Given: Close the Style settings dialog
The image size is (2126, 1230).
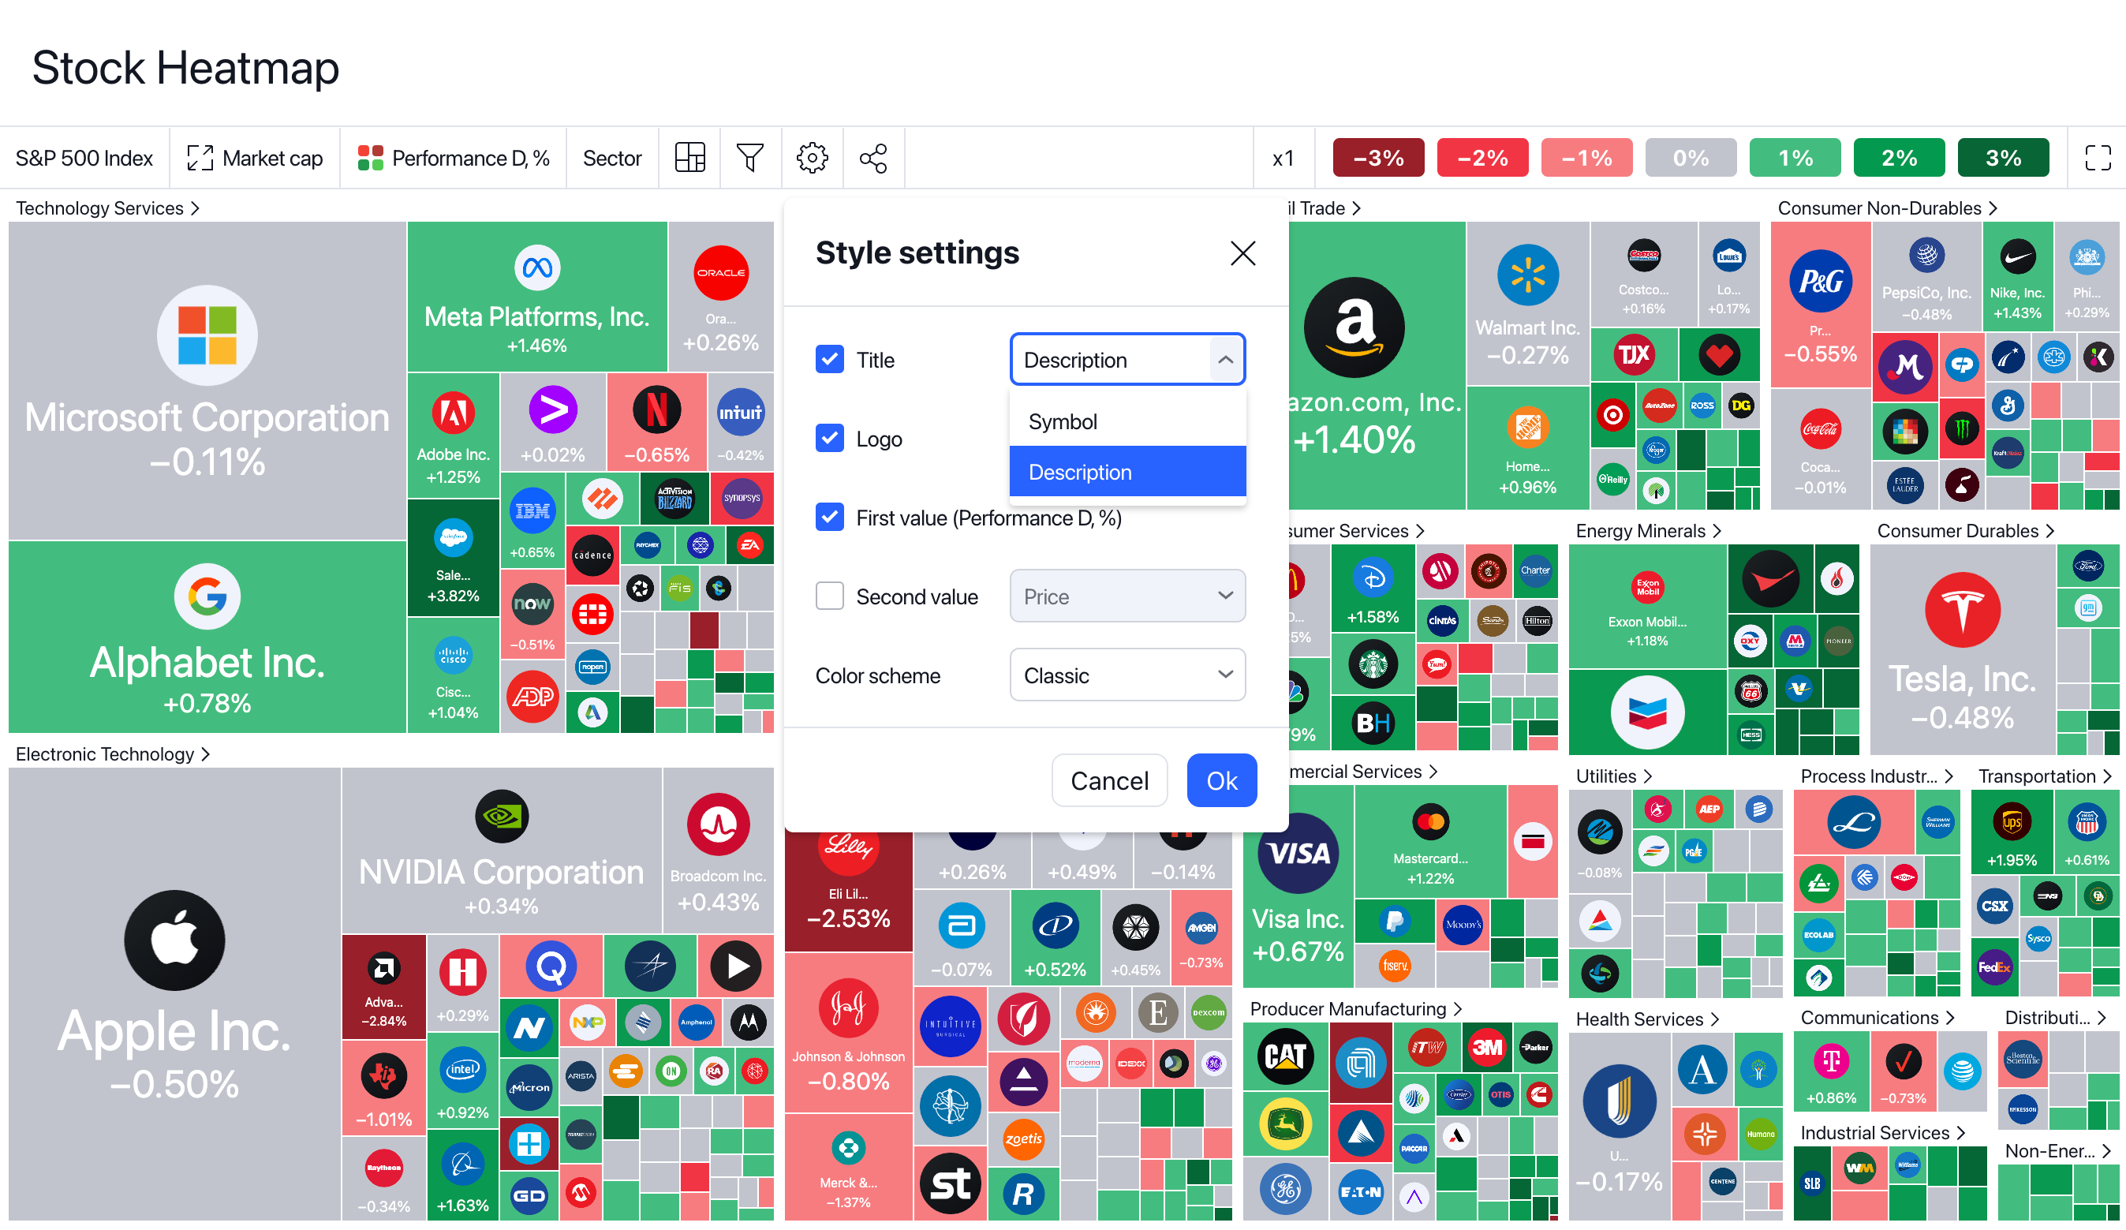Looking at the screenshot, I should click(x=1242, y=253).
